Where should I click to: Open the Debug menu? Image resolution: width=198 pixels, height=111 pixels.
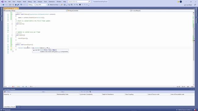pos(30,2)
